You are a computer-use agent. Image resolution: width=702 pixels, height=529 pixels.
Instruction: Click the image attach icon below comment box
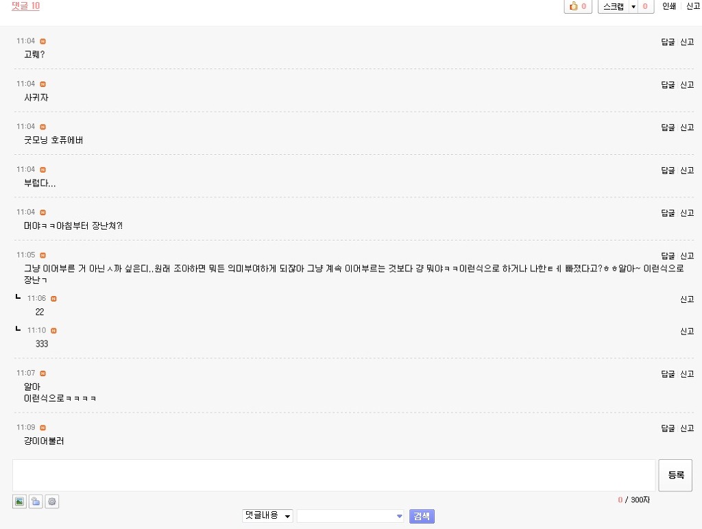19,502
